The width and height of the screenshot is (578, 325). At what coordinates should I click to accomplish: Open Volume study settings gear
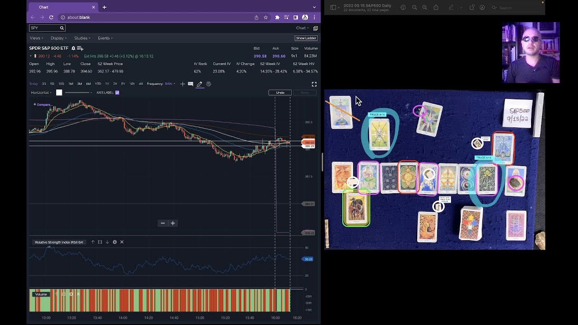click(71, 294)
